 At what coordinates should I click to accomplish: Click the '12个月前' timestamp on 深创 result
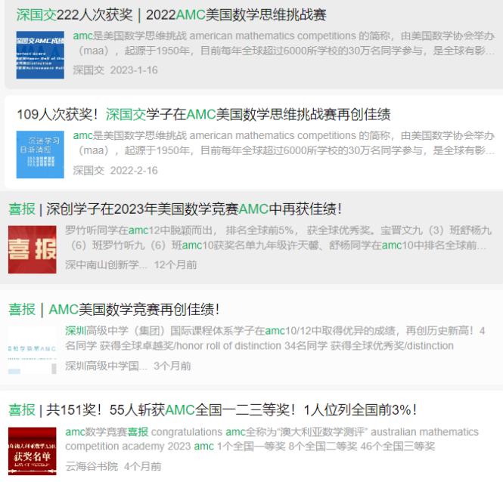tap(175, 265)
